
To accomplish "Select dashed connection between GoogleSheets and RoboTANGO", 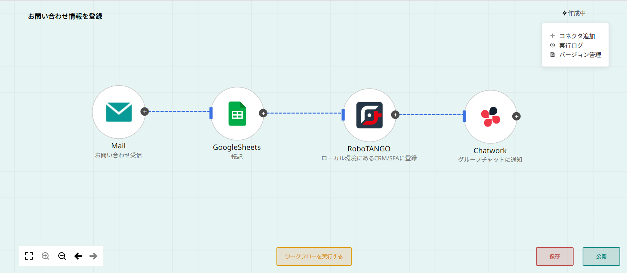I will [304, 113].
